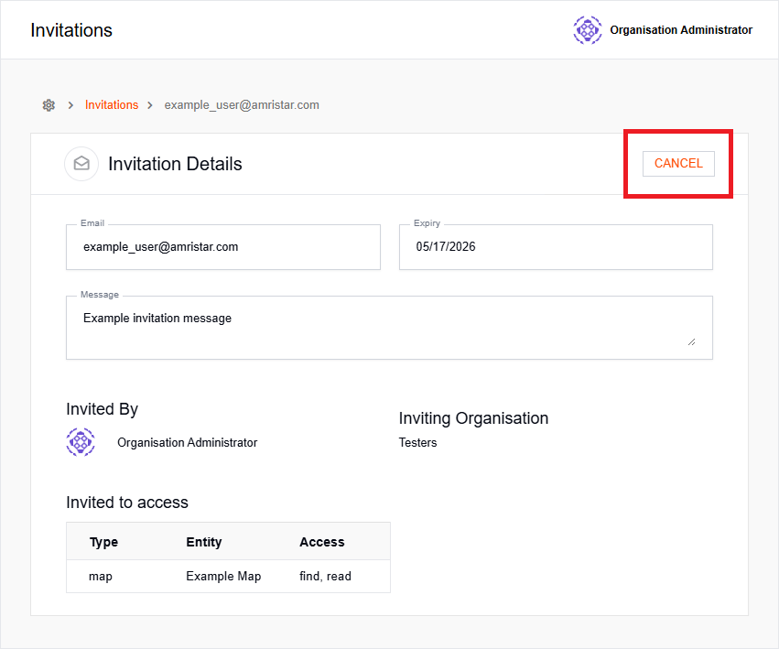Screen dimensions: 779x649
Task: Click the envelope icon beside Invitation Details
Action: click(81, 164)
